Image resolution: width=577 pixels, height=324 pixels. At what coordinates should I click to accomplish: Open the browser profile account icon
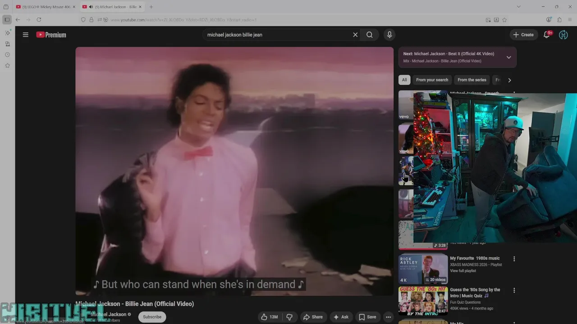click(549, 20)
